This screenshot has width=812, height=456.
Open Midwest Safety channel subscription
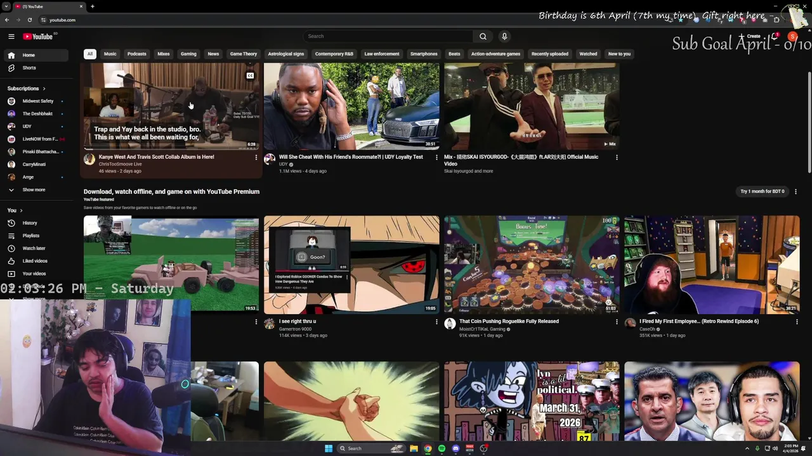coord(36,101)
